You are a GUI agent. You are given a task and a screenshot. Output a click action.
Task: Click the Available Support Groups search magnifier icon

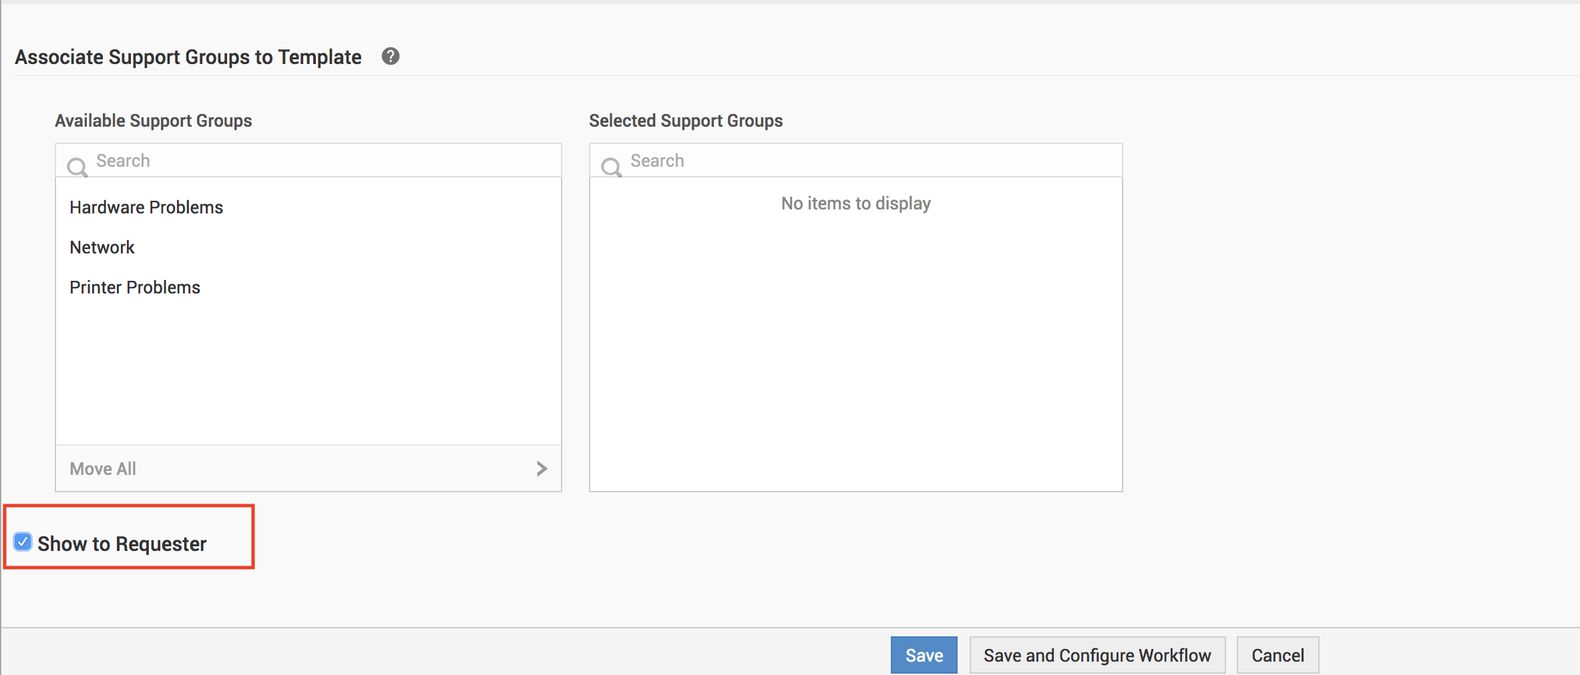[77, 166]
